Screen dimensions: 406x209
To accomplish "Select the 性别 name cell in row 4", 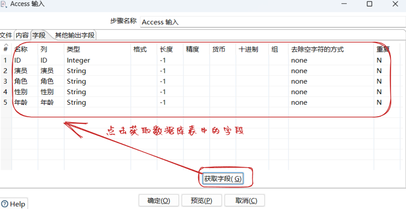I will coord(25,92).
